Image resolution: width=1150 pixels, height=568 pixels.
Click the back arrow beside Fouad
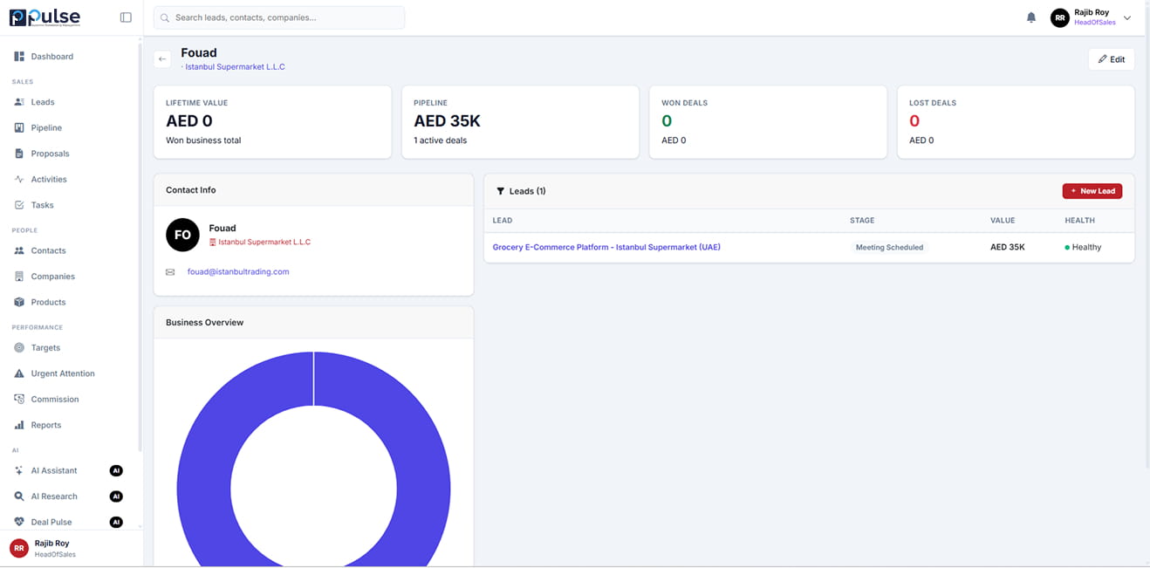click(162, 59)
